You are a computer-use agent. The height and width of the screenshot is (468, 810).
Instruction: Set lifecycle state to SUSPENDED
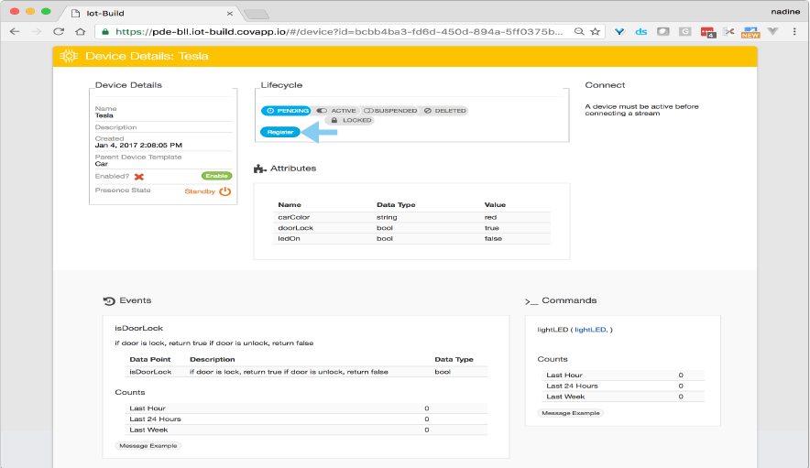click(389, 111)
